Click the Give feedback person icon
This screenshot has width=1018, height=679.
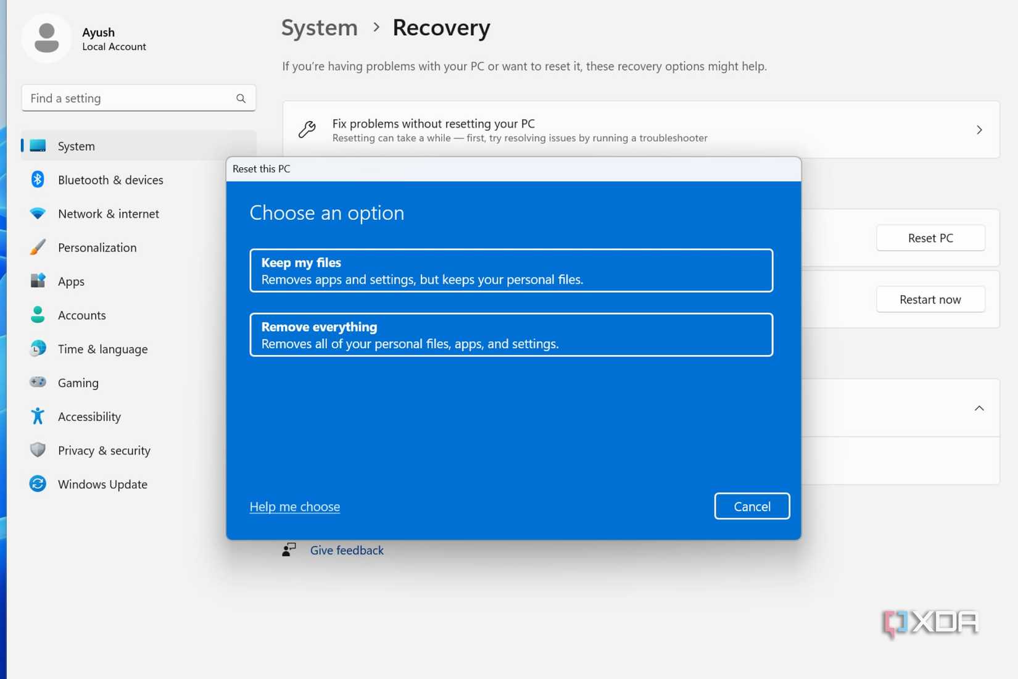[289, 549]
